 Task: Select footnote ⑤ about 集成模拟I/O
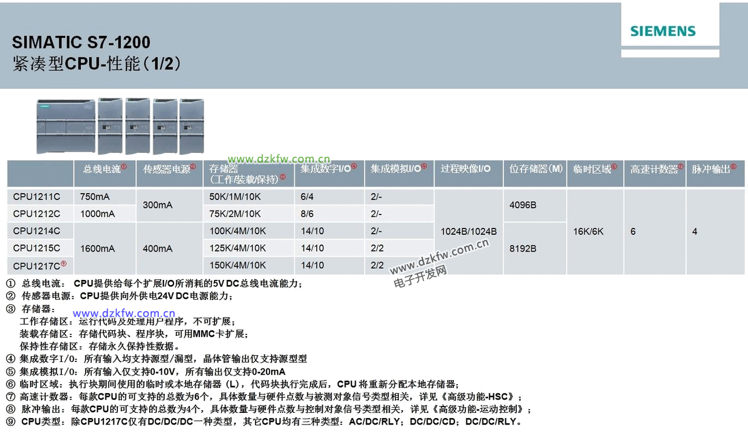pyautogui.click(x=146, y=372)
